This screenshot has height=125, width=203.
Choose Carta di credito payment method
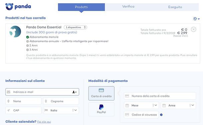tap(102, 93)
